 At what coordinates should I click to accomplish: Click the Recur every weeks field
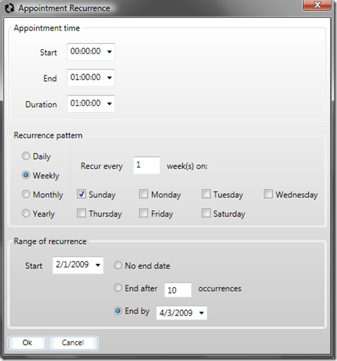147,165
